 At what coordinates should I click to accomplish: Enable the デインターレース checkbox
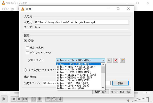click(x=27, y=53)
